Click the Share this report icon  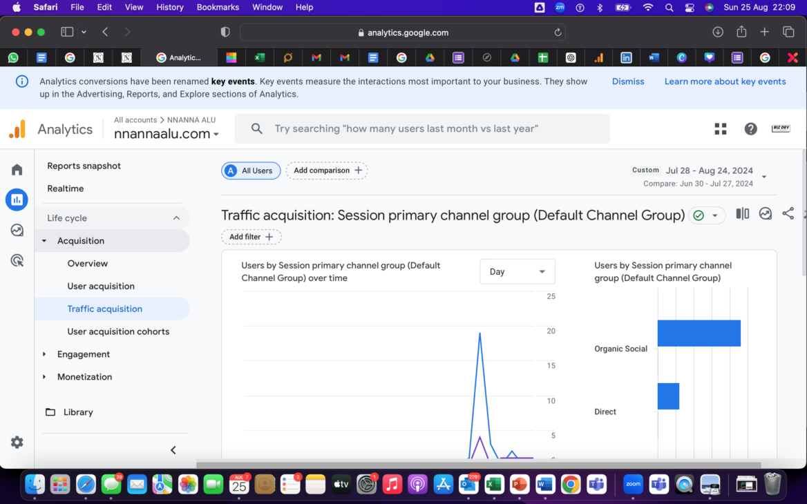(x=788, y=214)
